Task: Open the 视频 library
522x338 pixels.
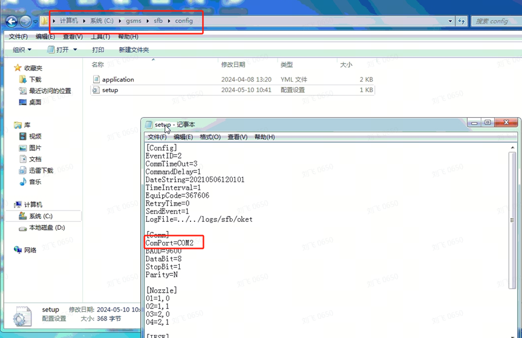Action: coord(34,136)
